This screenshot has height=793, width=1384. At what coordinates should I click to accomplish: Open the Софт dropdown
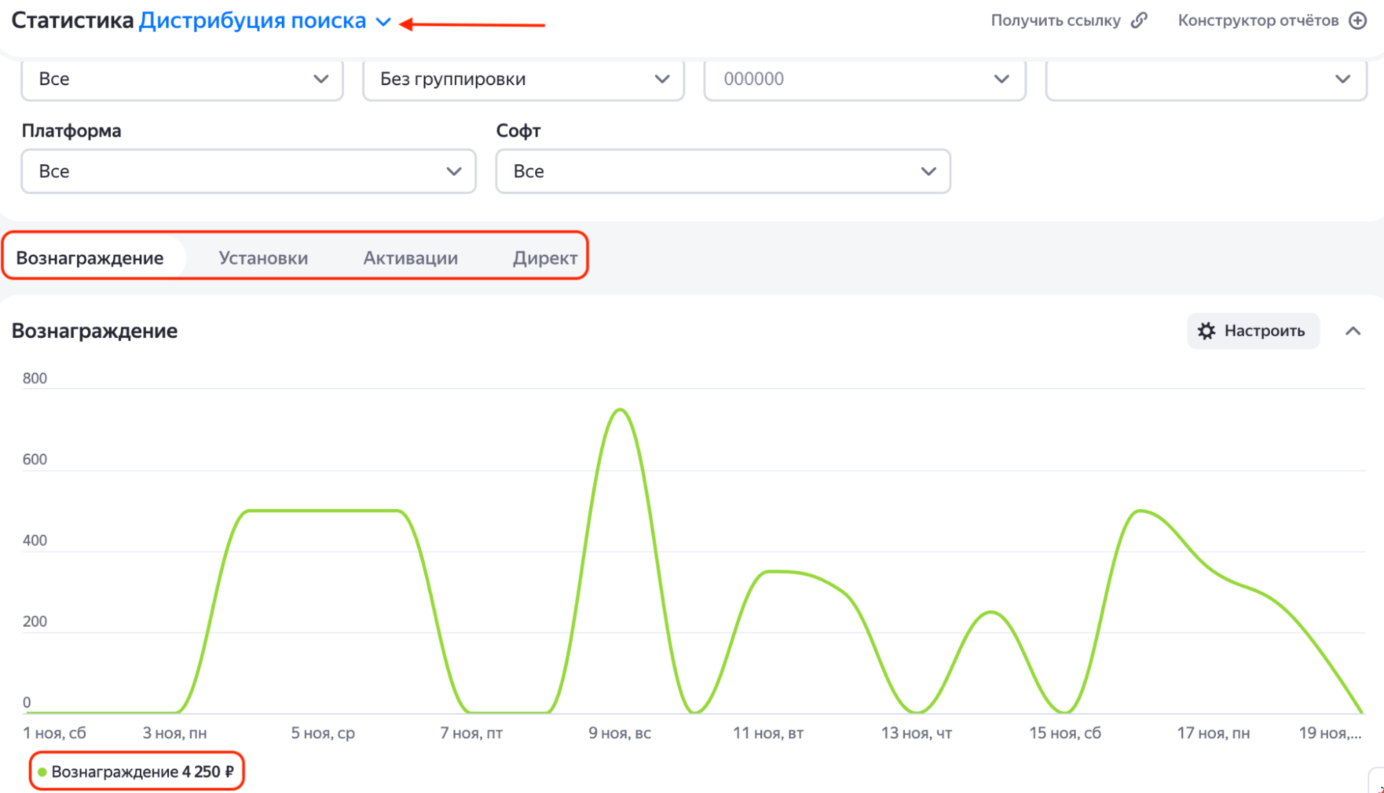coord(723,171)
